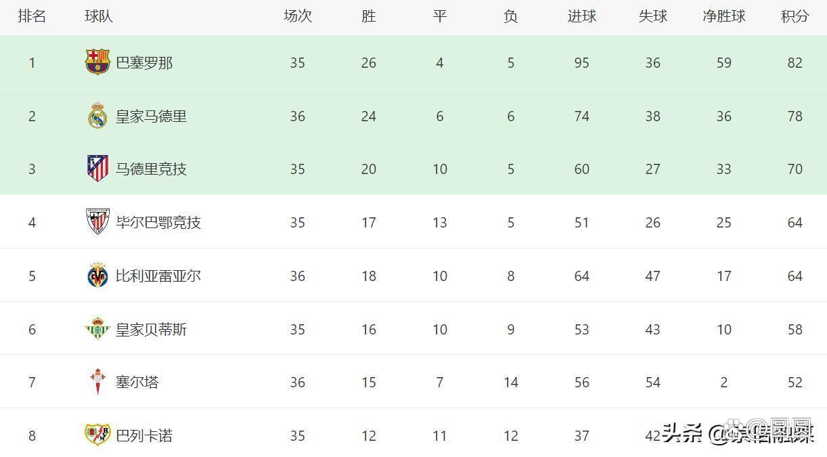Click the Rayo Vallecano crest icon

(x=97, y=435)
